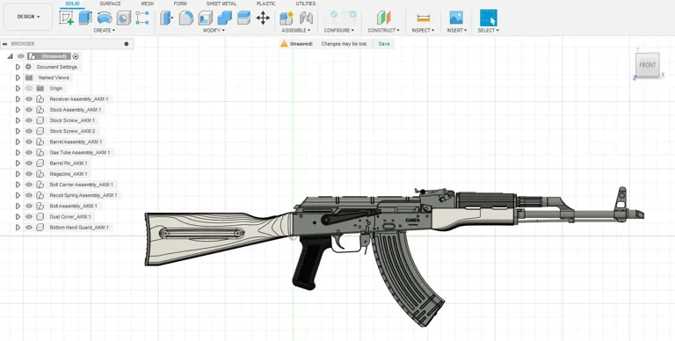
Task: Open the Design workspace dropdown
Action: [28, 17]
